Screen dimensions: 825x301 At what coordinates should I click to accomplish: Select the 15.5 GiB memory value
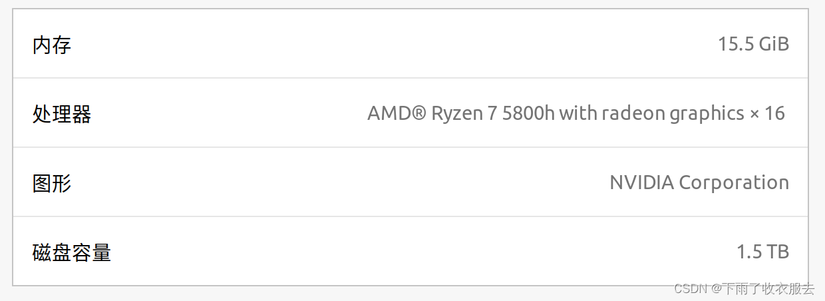[x=753, y=45]
